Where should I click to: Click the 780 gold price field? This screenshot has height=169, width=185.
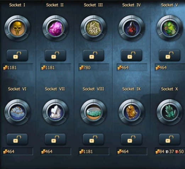point(94,67)
